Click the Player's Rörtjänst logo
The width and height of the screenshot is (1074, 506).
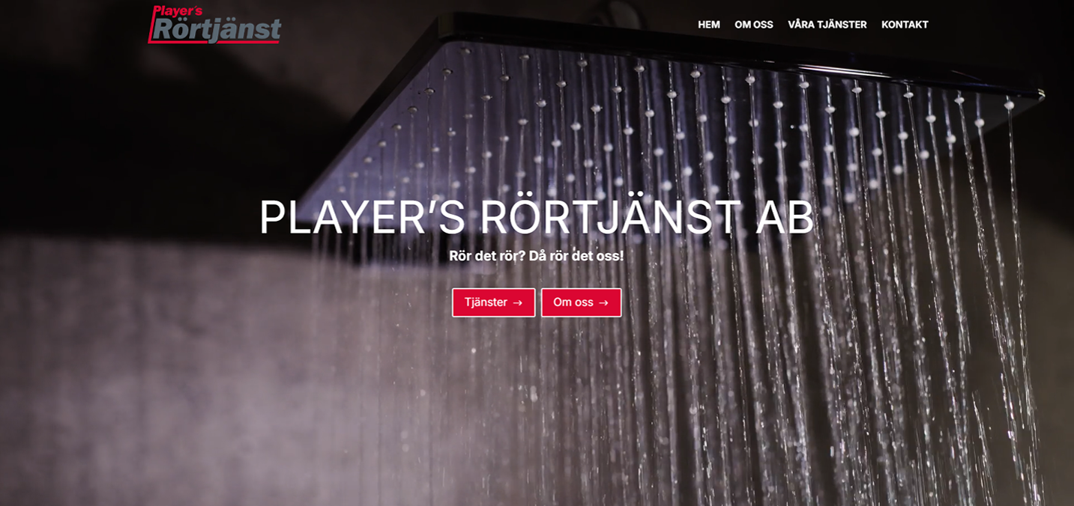(214, 24)
